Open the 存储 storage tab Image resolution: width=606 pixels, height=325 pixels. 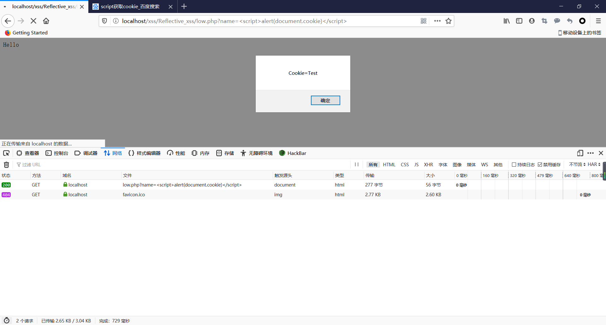[225, 153]
